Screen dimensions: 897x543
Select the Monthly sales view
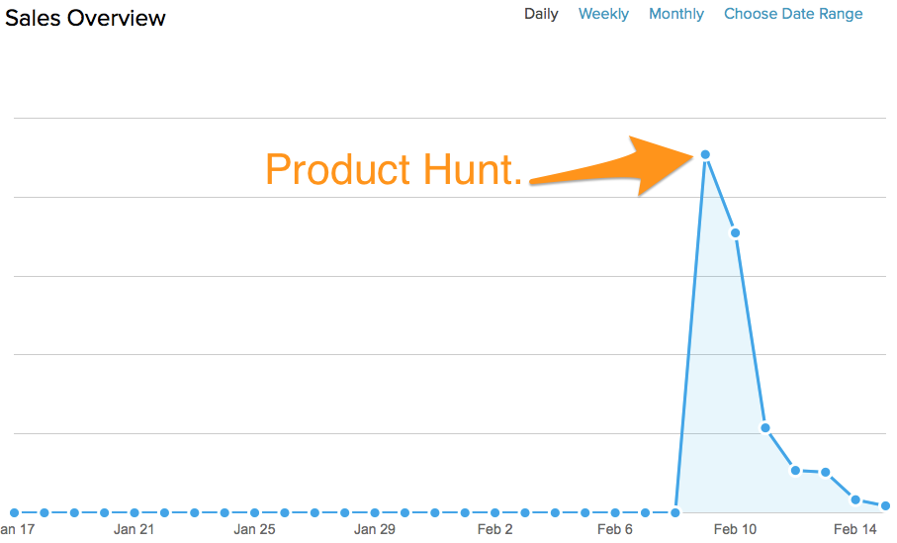pyautogui.click(x=676, y=14)
